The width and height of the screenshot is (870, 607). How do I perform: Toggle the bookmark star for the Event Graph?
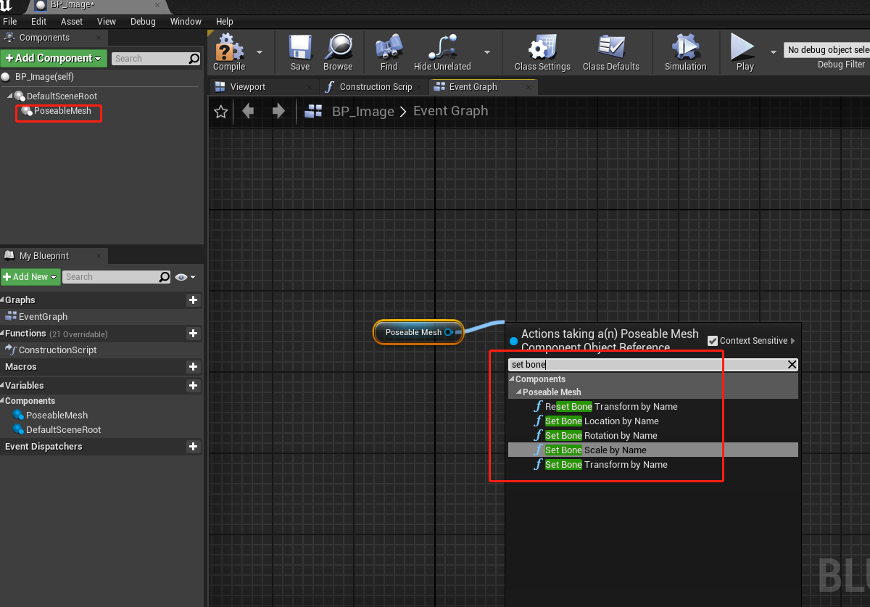pyautogui.click(x=221, y=111)
